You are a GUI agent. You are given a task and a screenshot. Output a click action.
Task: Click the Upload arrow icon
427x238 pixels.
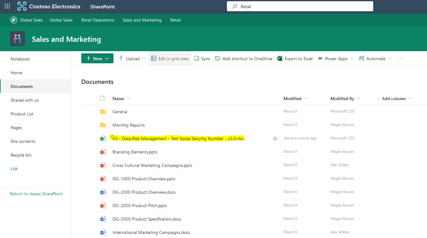(x=121, y=59)
